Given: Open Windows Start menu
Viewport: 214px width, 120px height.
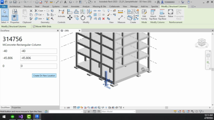Looking at the screenshot, I should (4, 117).
